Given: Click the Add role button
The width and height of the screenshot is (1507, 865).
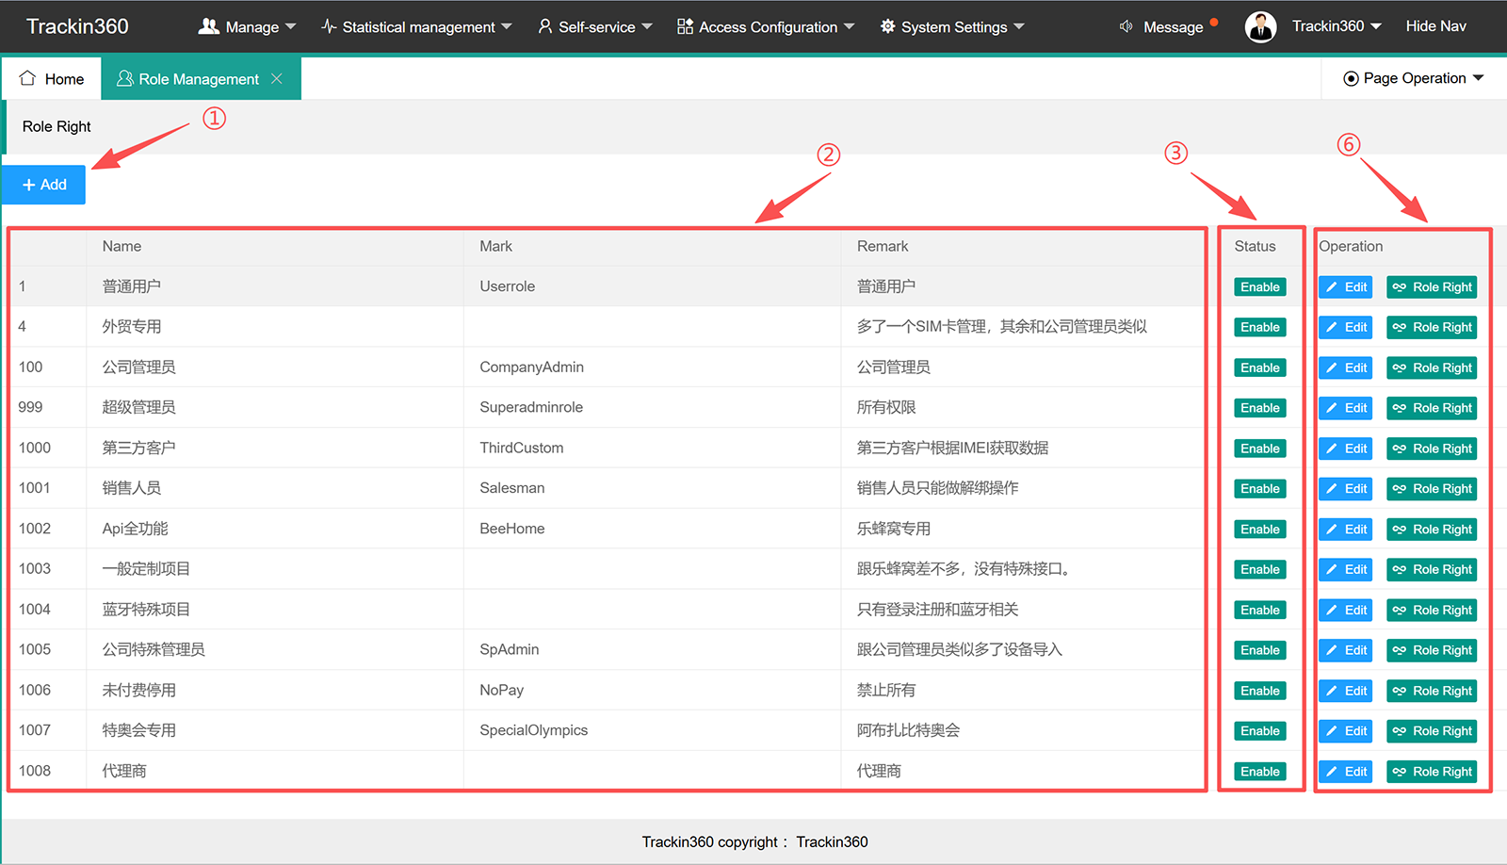Looking at the screenshot, I should [x=43, y=185].
